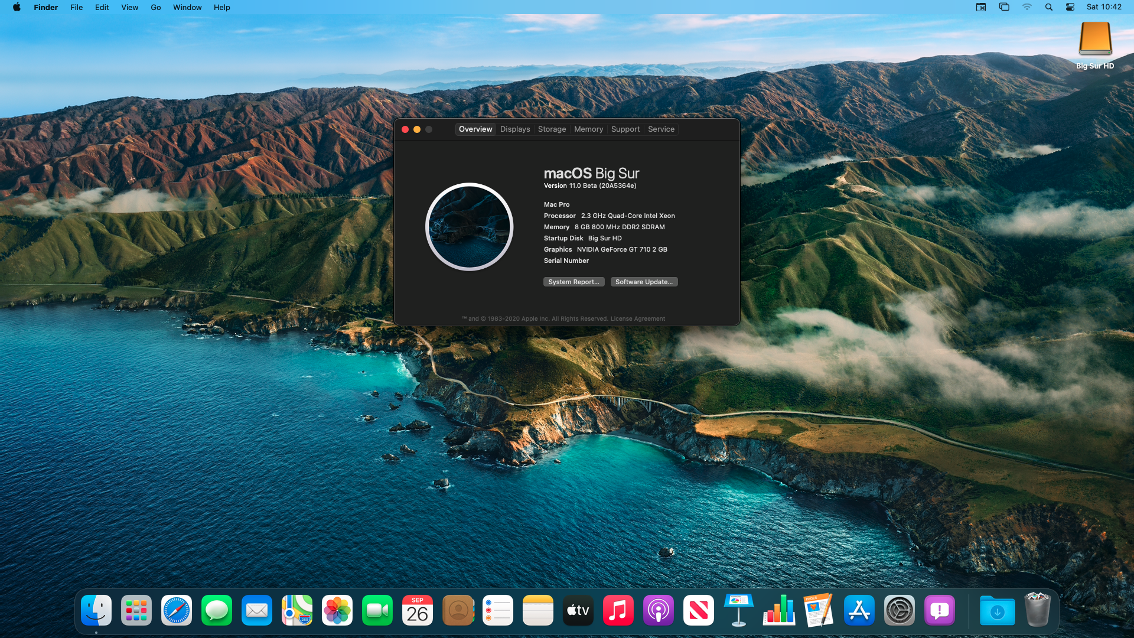Launch the Messages app in Dock
This screenshot has height=638, width=1134.
(x=217, y=610)
